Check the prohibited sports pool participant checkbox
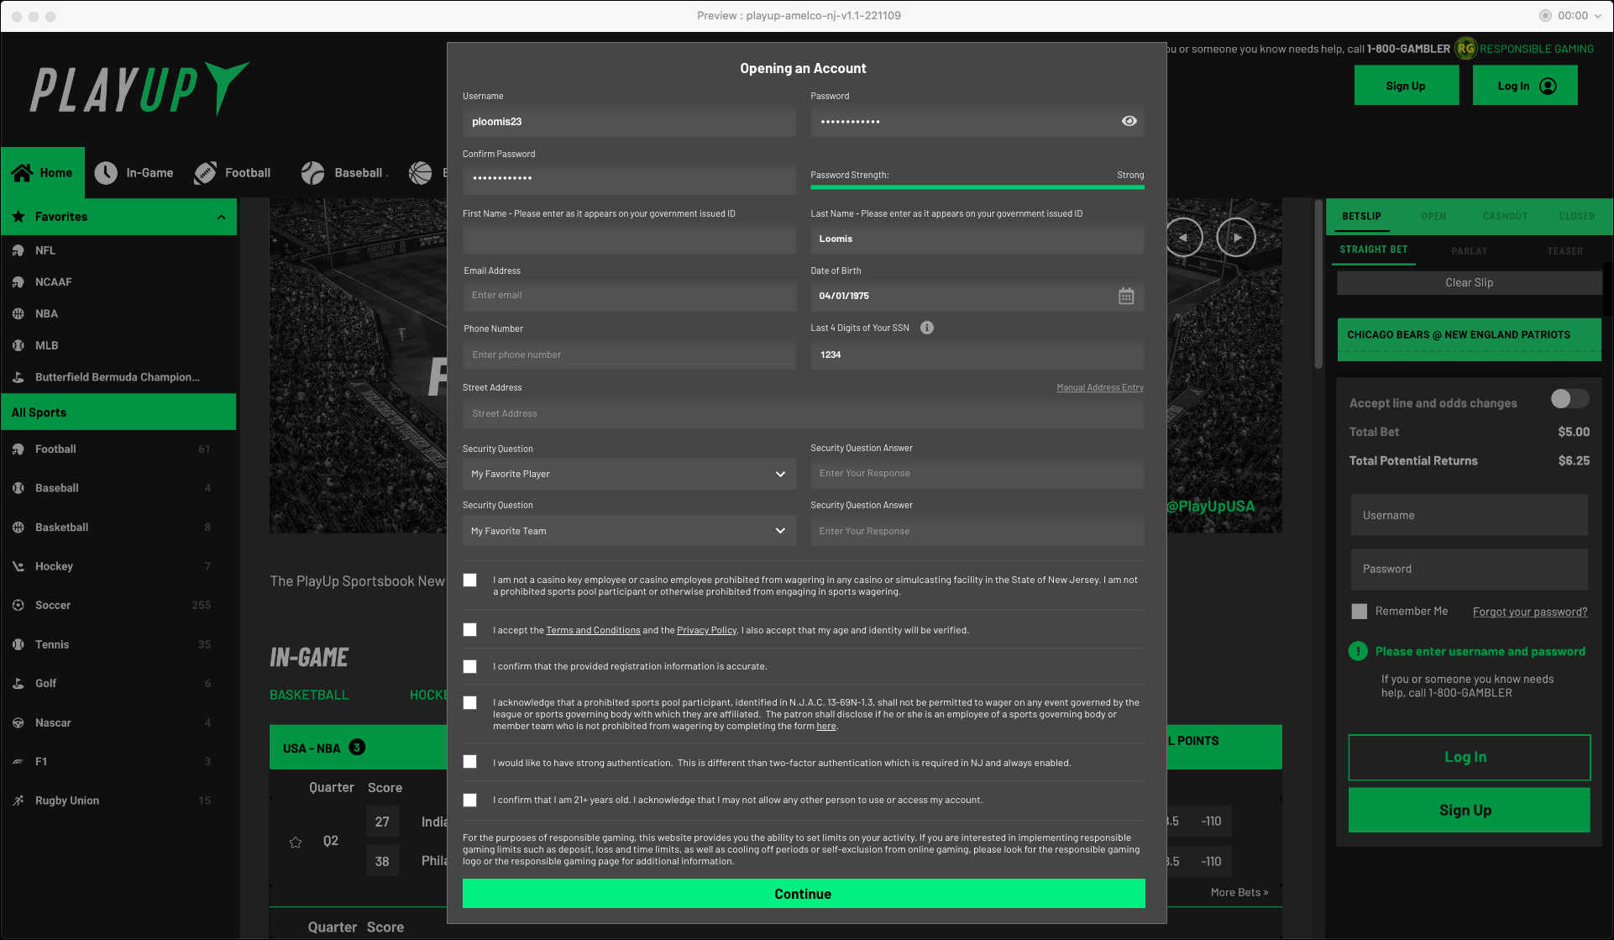 tap(470, 702)
